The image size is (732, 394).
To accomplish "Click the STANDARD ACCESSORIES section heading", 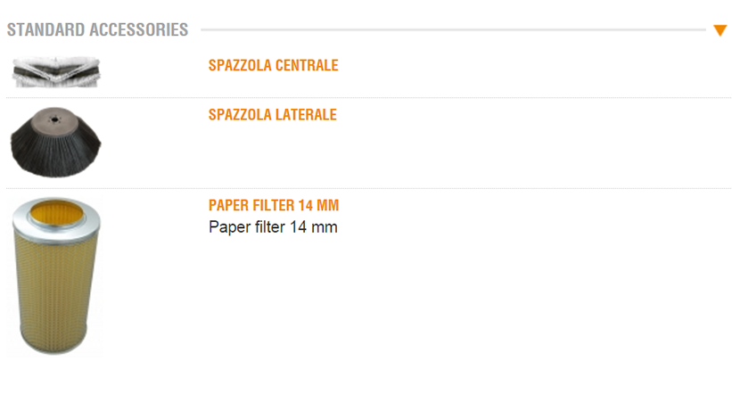I will [x=98, y=30].
